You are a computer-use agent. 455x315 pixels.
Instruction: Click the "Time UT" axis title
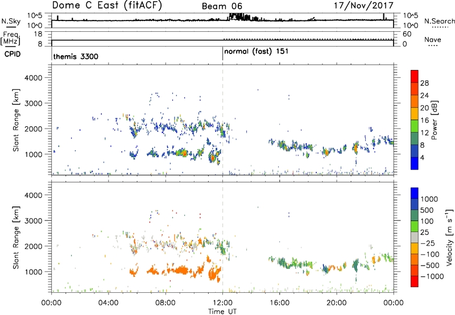pyautogui.click(x=222, y=312)
